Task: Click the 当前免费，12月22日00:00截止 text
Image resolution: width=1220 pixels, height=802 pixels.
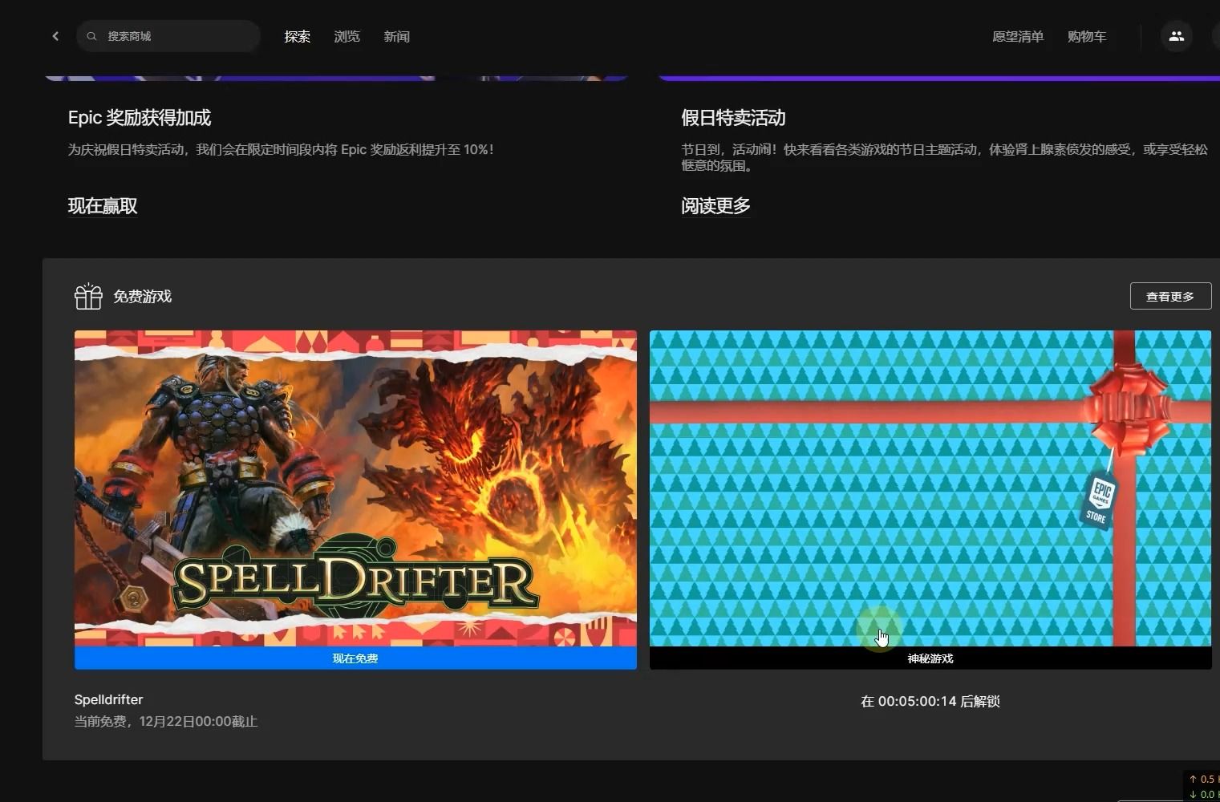Action: [x=166, y=721]
